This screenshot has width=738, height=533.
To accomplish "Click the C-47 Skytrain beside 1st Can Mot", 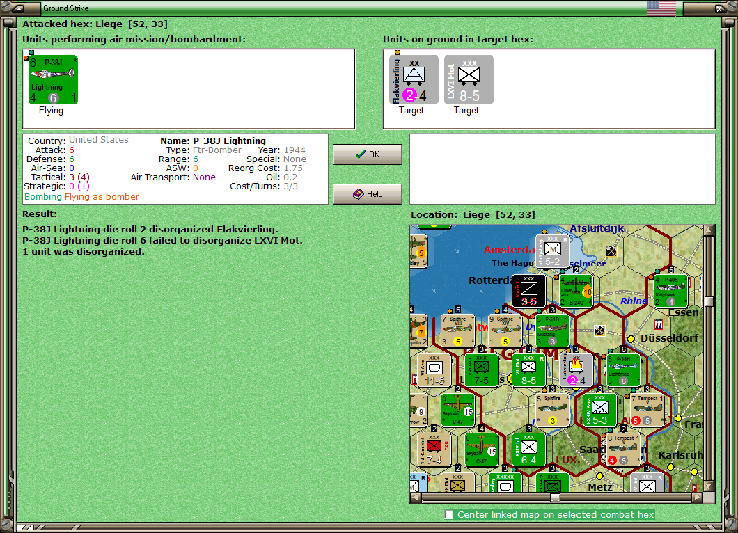I will [482, 450].
